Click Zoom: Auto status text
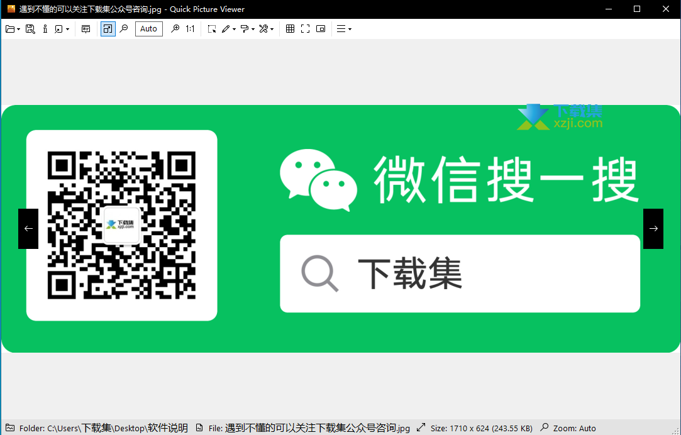Viewport: 681px width, 435px height. [x=574, y=429]
